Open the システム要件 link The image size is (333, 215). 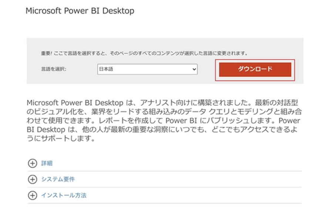click(58, 179)
